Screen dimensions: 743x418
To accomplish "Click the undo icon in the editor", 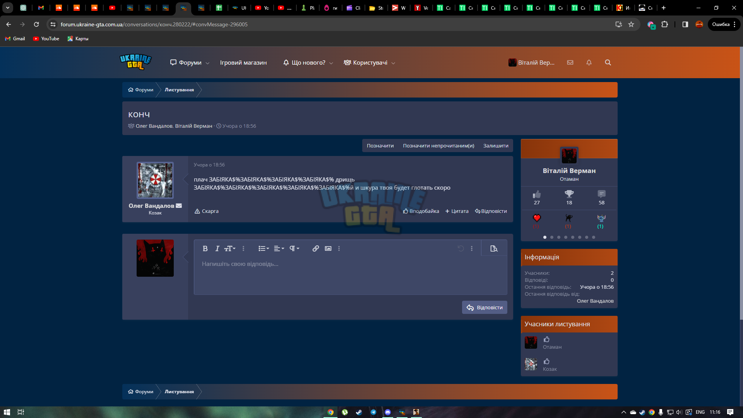I will tap(461, 248).
